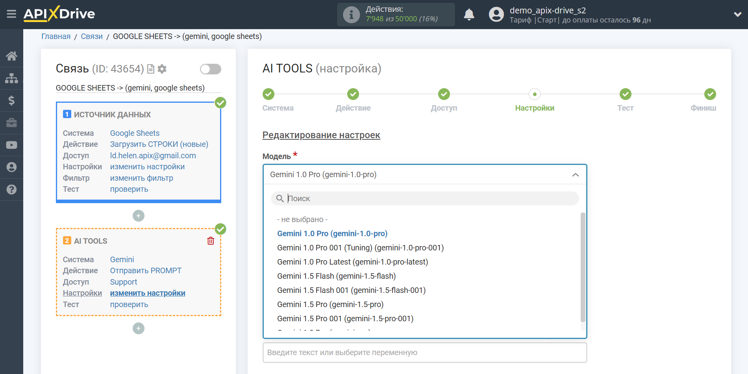Open the briefcase sidebar icon

(11, 123)
